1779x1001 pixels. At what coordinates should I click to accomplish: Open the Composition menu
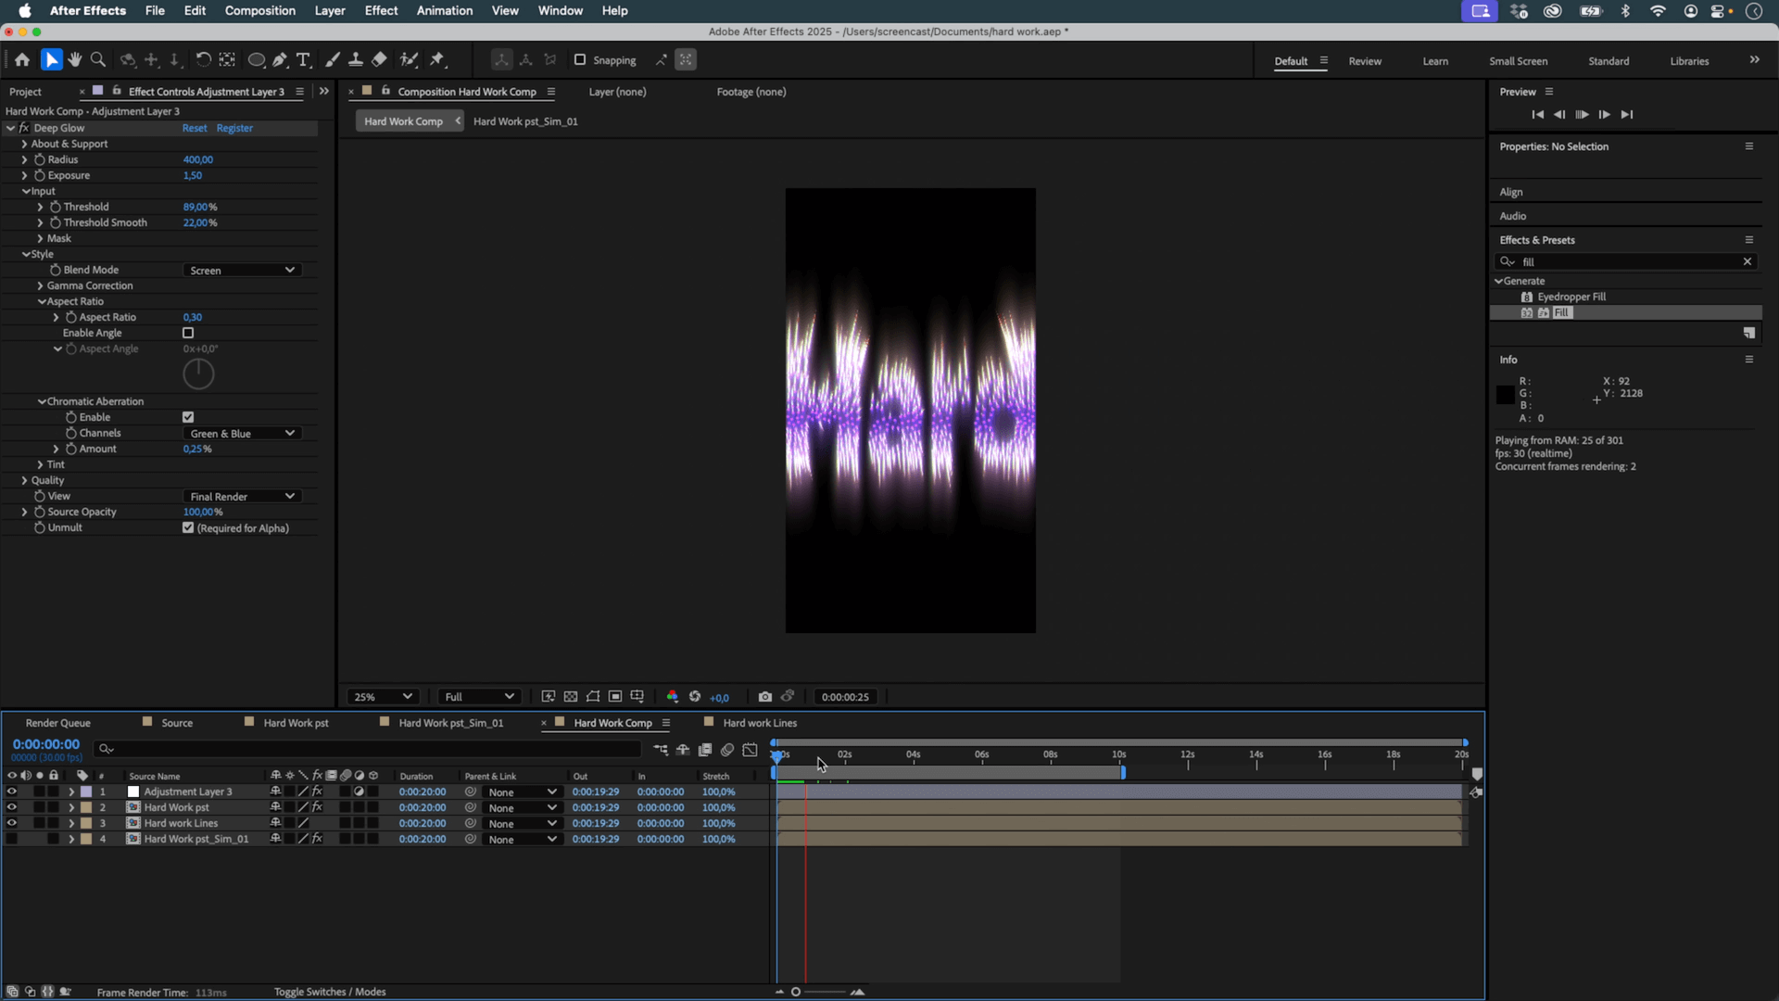(x=259, y=11)
